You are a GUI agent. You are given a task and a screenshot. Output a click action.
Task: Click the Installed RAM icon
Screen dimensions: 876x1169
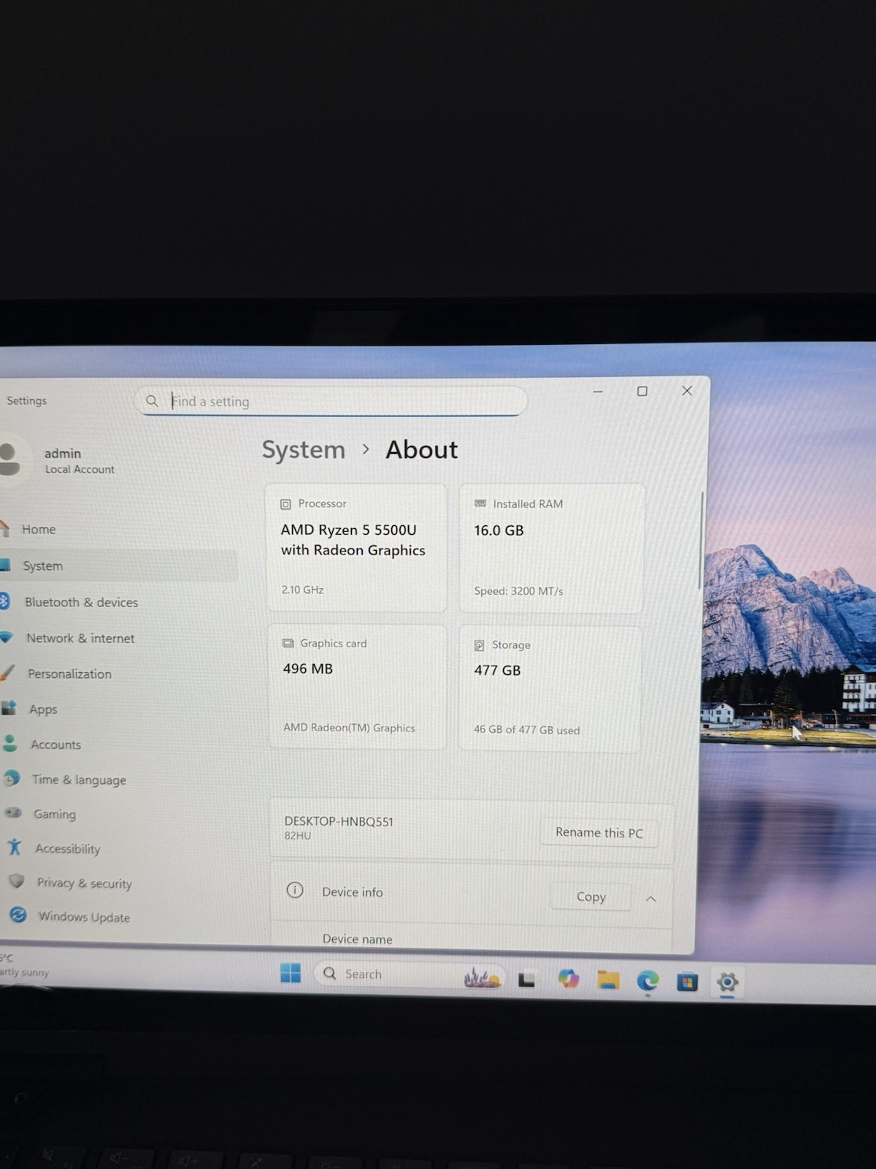[x=480, y=503]
